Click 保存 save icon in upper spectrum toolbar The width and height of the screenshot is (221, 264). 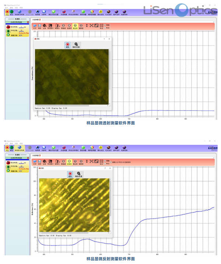[x=39, y=27]
